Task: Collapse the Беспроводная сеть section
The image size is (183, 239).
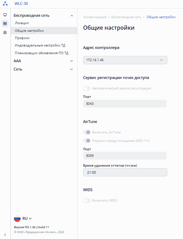Action: click(x=43, y=15)
